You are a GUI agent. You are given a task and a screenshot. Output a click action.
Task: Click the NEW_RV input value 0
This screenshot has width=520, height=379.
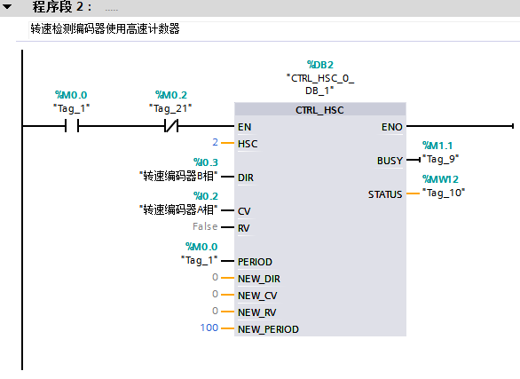tap(216, 311)
